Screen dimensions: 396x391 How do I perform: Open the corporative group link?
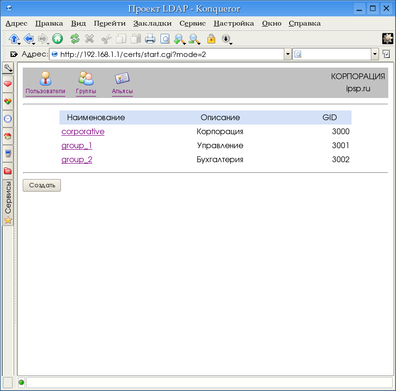tap(83, 131)
